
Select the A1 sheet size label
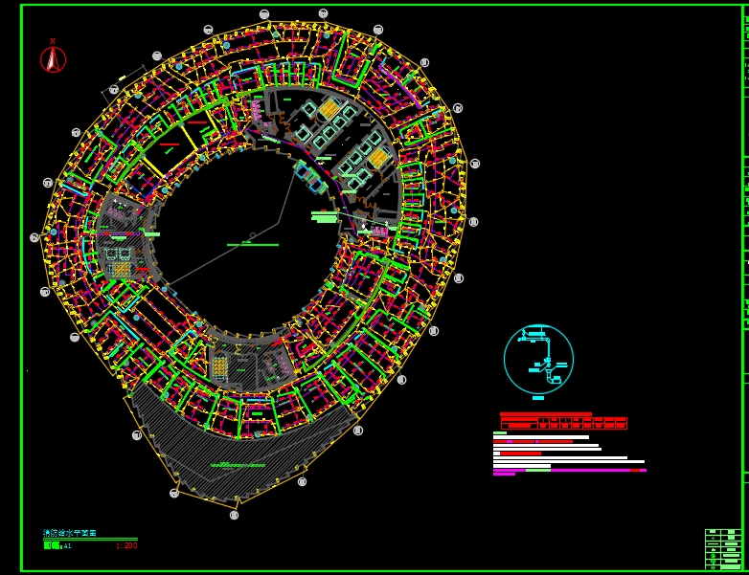pos(68,546)
